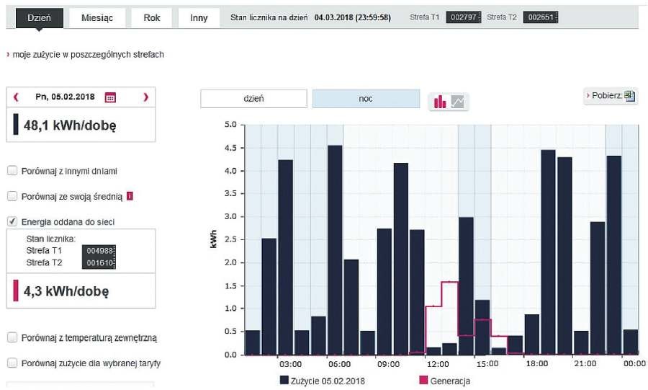The height and width of the screenshot is (390, 648).
Task: Click the meter date 04.03.2018 (23:59:58)
Action: click(x=353, y=17)
